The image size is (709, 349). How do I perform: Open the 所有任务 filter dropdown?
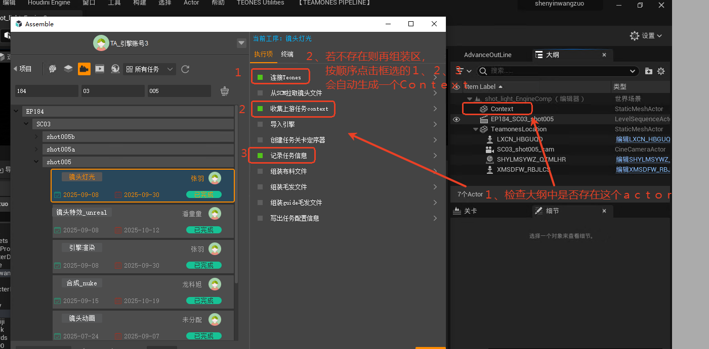click(149, 69)
